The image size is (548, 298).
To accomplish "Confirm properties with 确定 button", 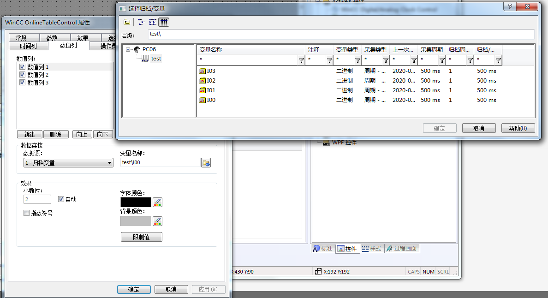I will [134, 290].
